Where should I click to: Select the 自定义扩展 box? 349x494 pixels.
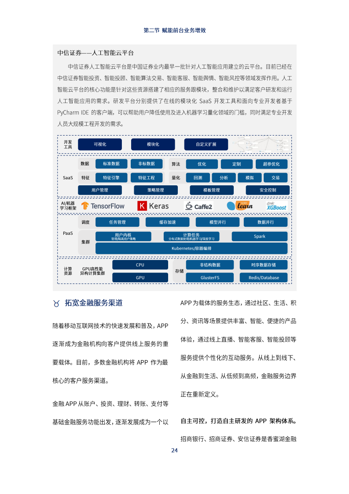pyautogui.click(x=206, y=144)
